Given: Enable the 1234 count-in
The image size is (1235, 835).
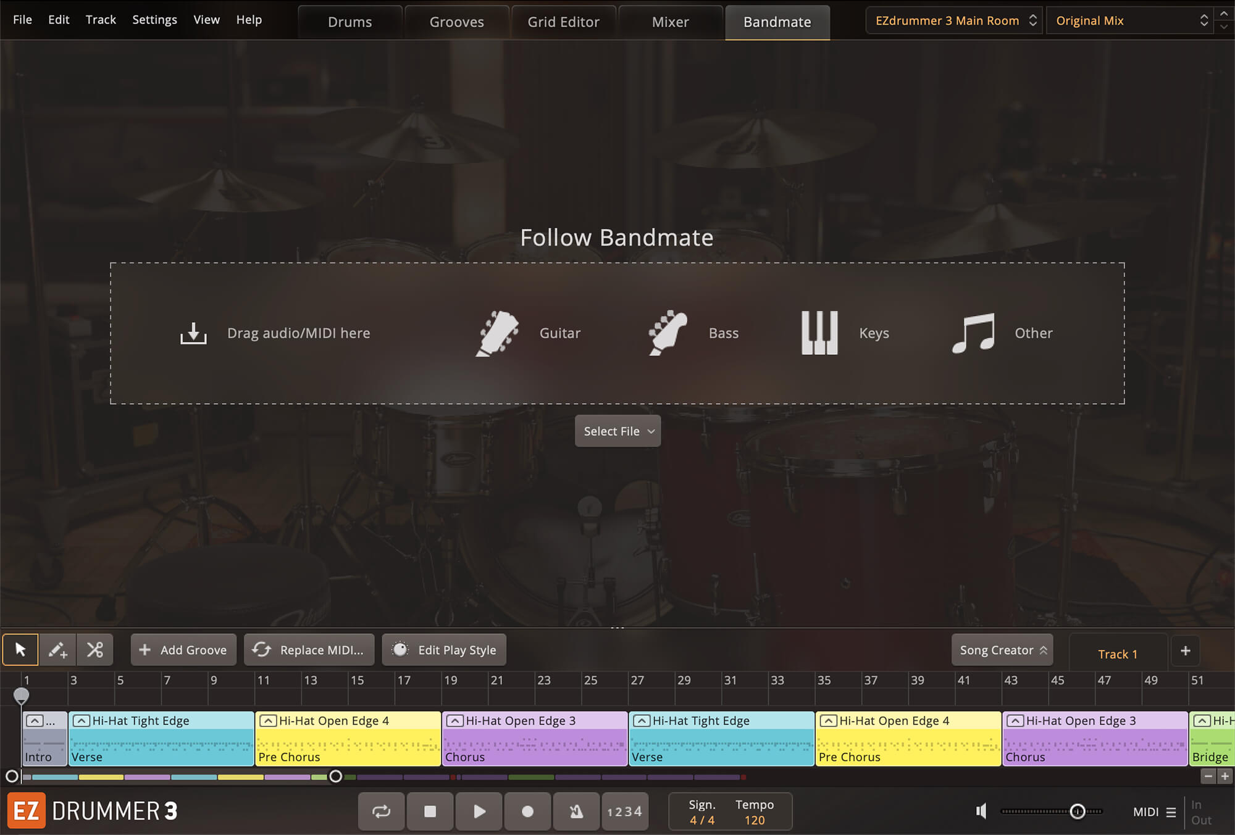Looking at the screenshot, I should [x=624, y=812].
